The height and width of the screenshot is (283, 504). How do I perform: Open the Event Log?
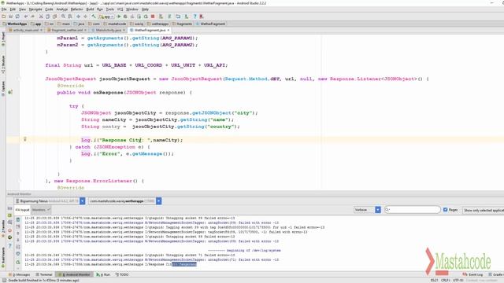(x=473, y=274)
